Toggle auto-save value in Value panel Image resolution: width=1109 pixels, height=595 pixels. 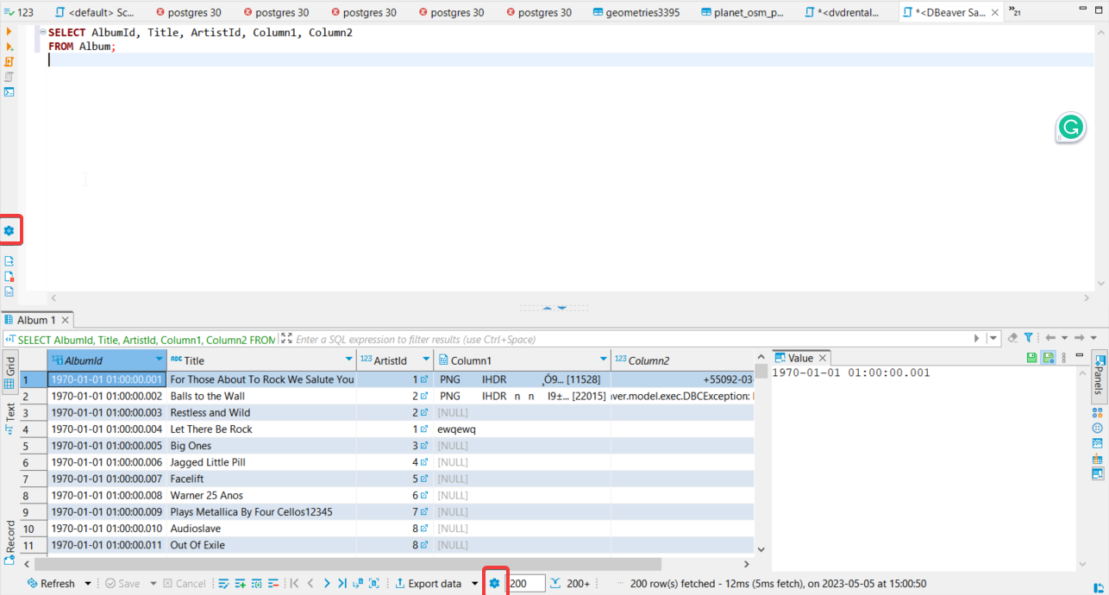click(1049, 357)
